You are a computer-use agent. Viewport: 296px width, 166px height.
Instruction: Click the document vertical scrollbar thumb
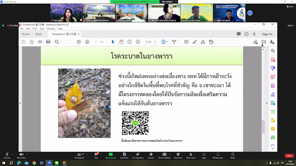[263, 127]
